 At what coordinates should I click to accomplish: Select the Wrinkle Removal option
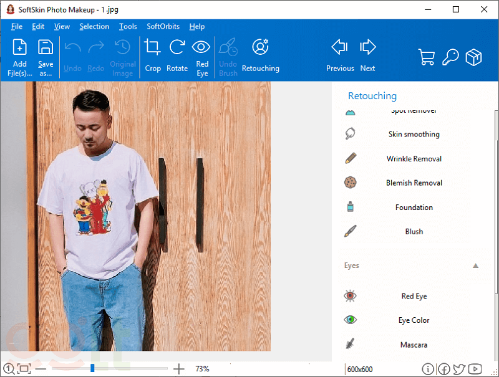click(x=414, y=159)
